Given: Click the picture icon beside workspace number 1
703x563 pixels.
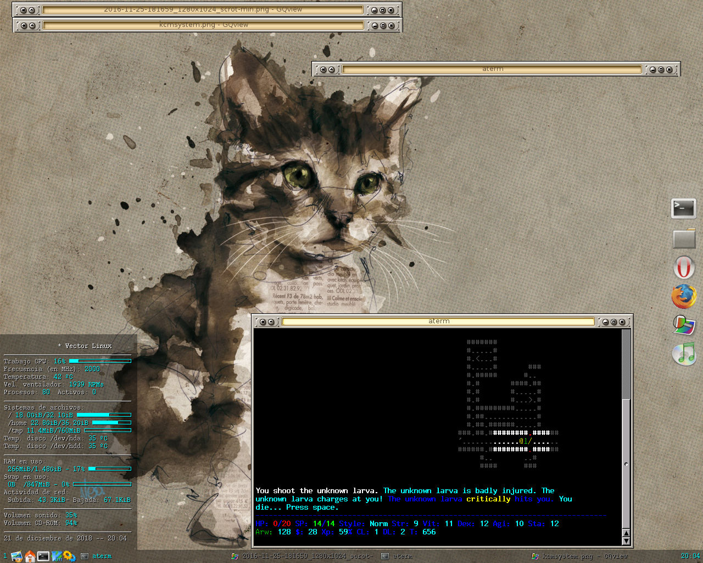Looking at the screenshot, I should click(16, 556).
